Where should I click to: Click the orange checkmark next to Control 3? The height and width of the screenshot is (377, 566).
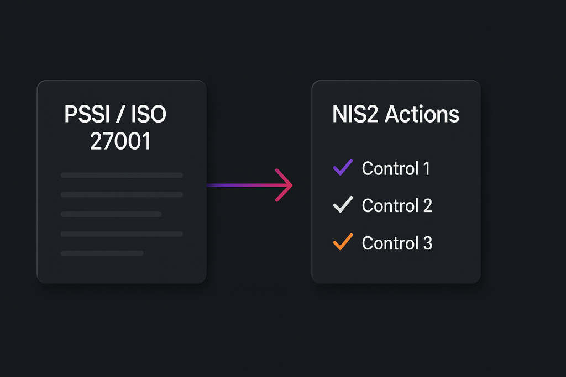343,242
